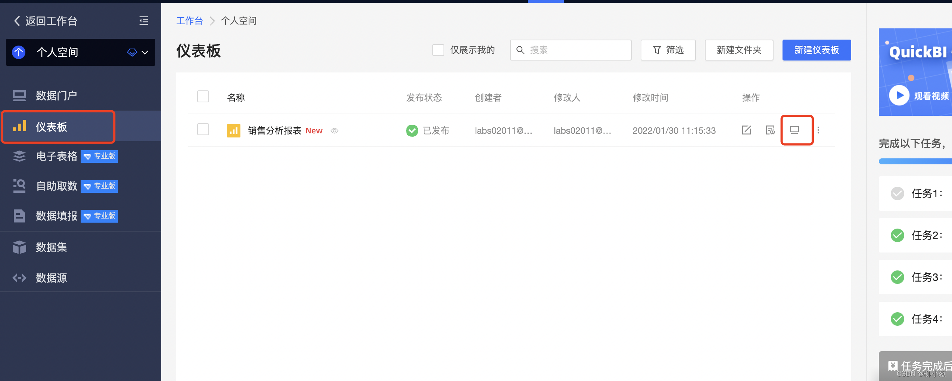Click the preview monitor icon in 操作 column
The image size is (952, 381).
[x=794, y=130]
